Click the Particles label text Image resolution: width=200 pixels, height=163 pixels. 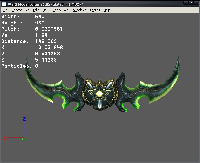(16, 66)
